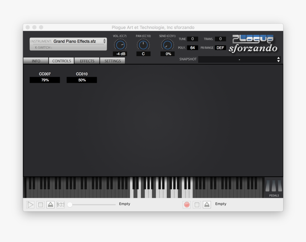Click the Plogue sforzando logo
Viewport: 306px width, 242px height.
coord(253,44)
